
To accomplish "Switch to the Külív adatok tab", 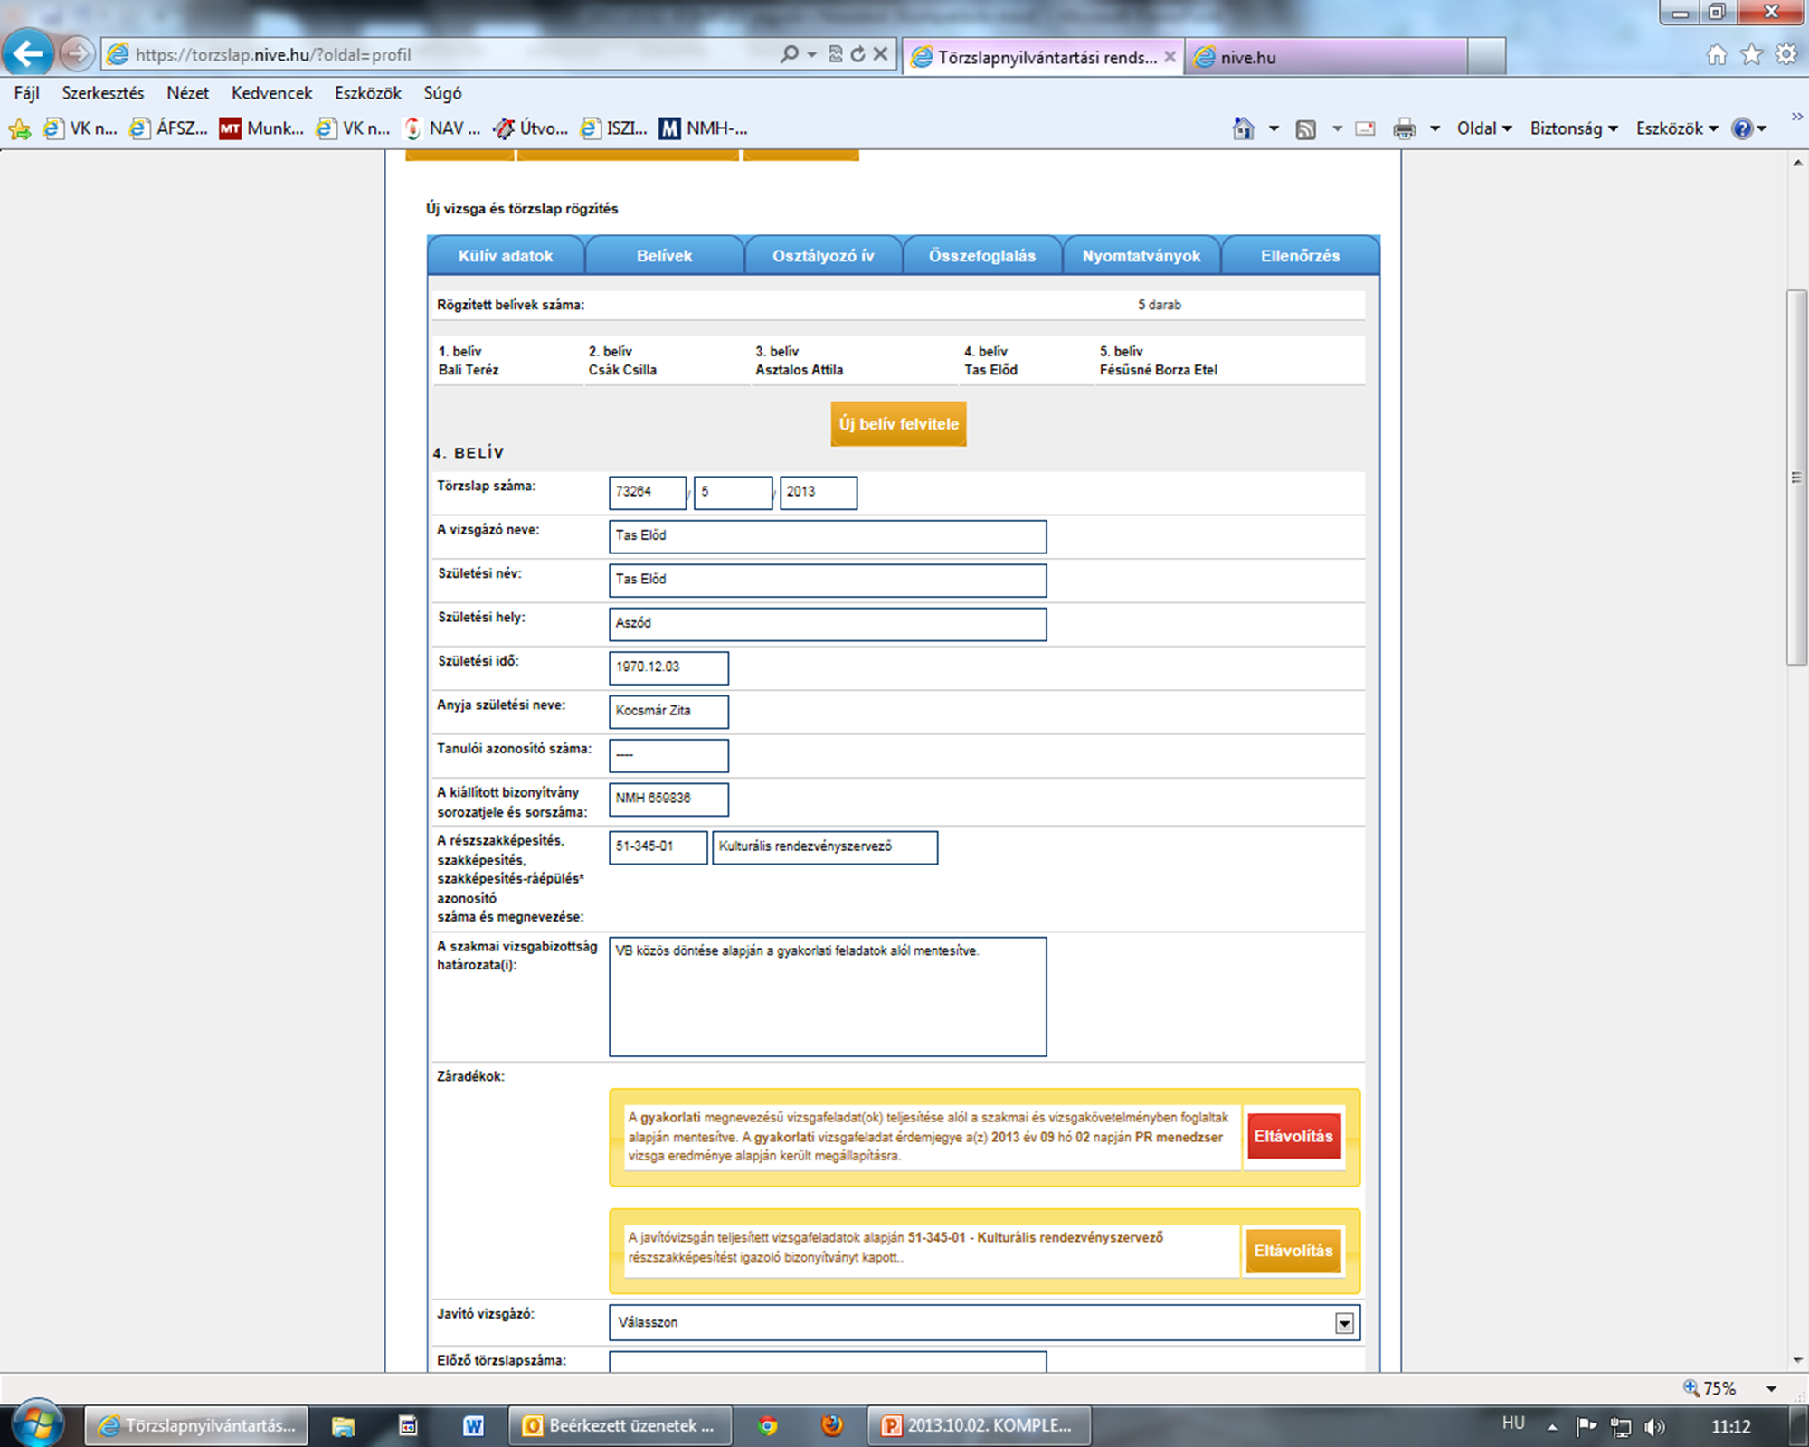I will (506, 255).
